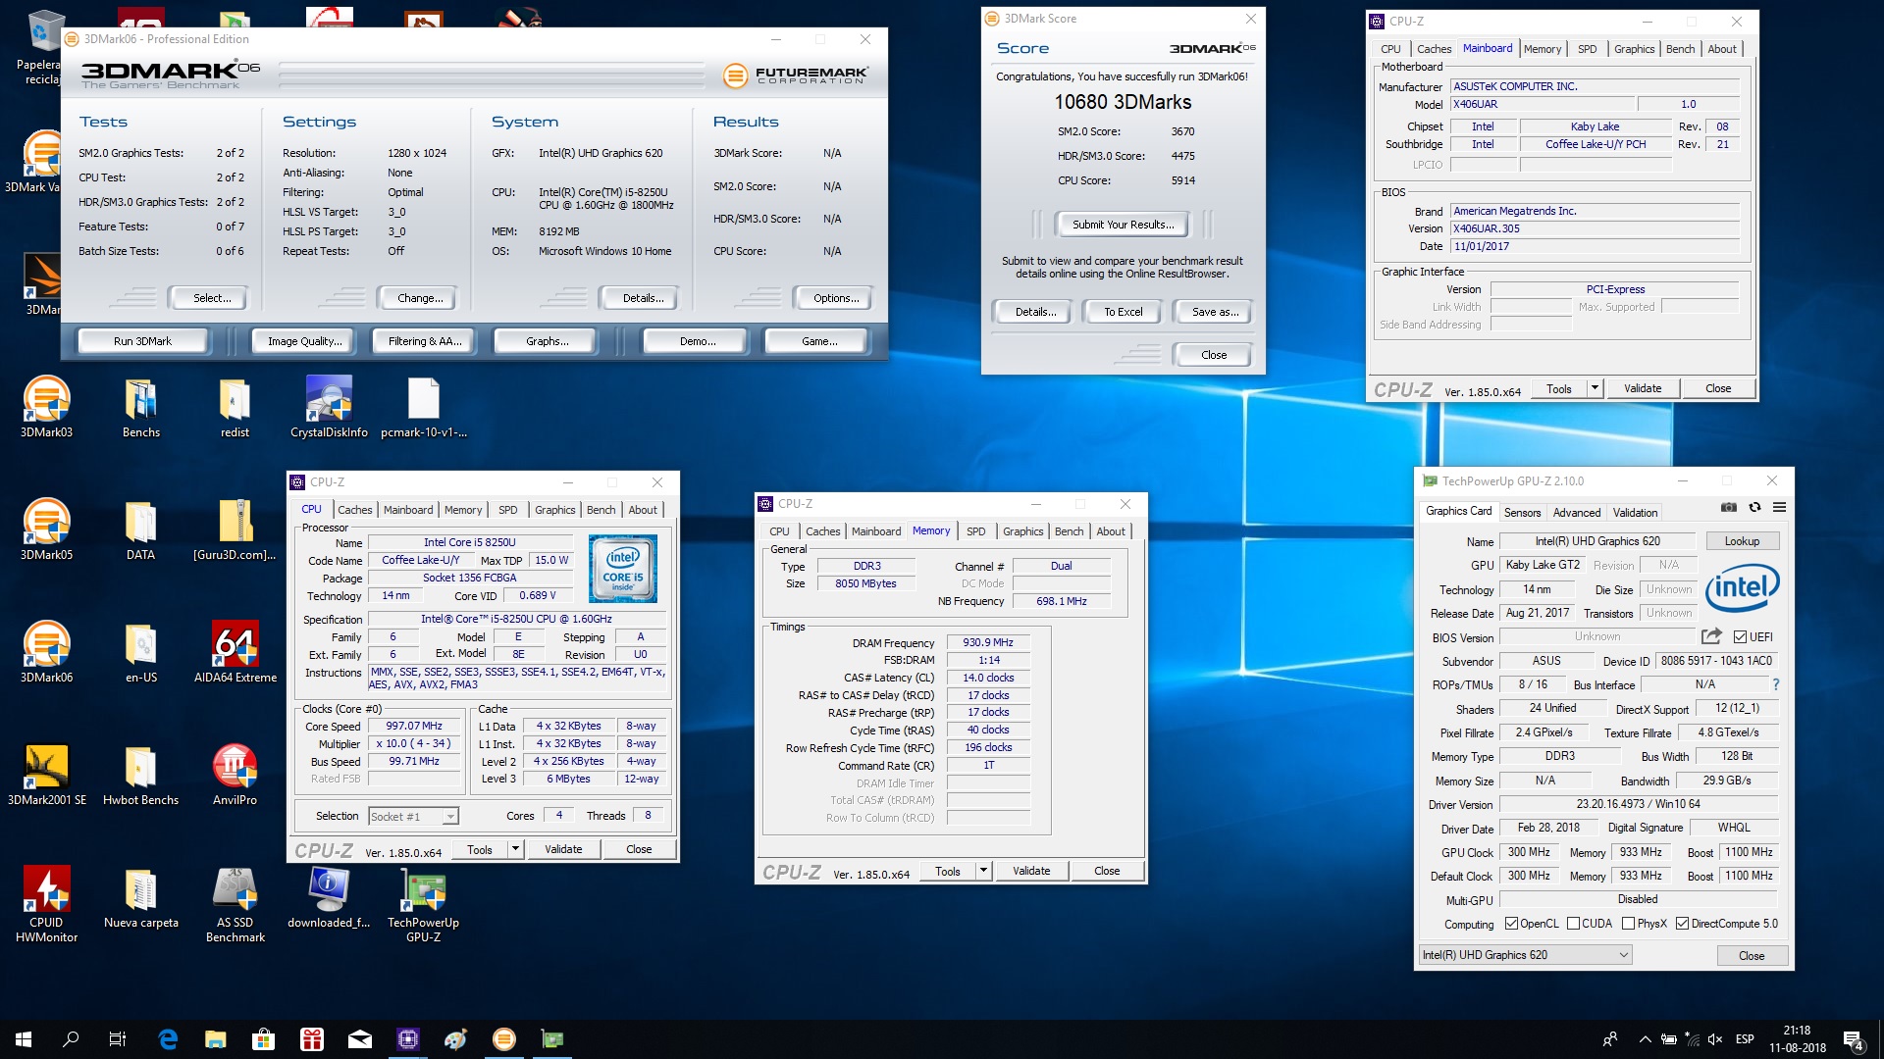Image resolution: width=1884 pixels, height=1059 pixels.
Task: Open the Guru3D.com zip archive icon
Action: tap(235, 529)
